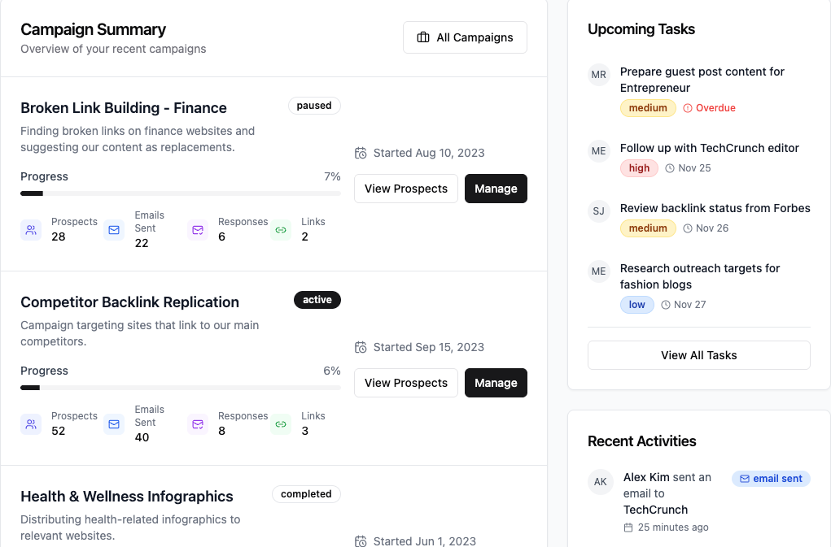Screen dimensions: 831x547
Task: Click Prospects icon under Broken Link Building
Action: [x=31, y=230]
